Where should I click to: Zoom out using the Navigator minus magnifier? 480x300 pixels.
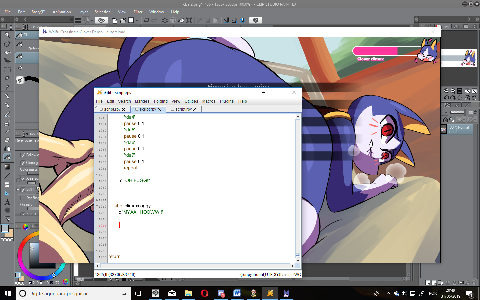446,91
